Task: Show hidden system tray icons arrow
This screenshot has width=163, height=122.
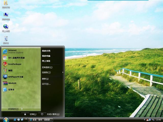Action: (x=144, y=120)
